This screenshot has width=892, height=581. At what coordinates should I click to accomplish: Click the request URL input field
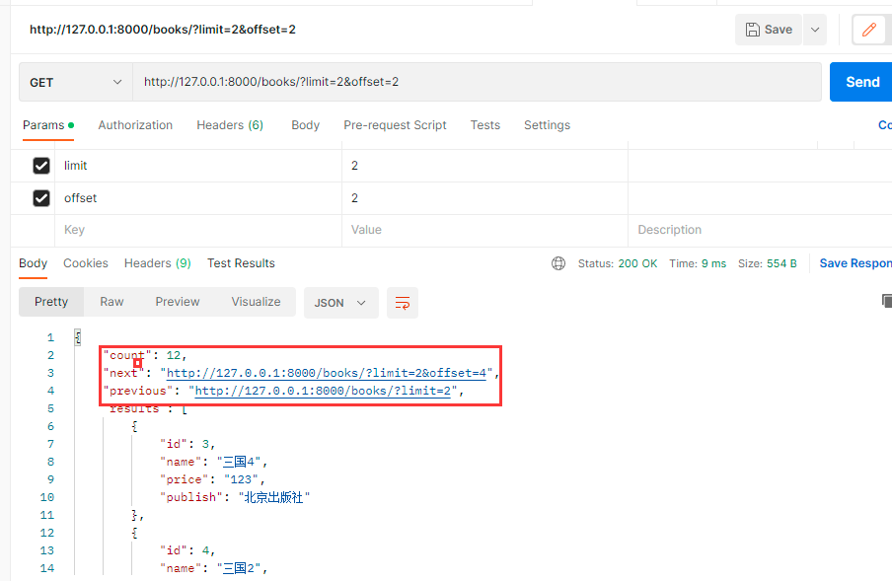click(474, 82)
